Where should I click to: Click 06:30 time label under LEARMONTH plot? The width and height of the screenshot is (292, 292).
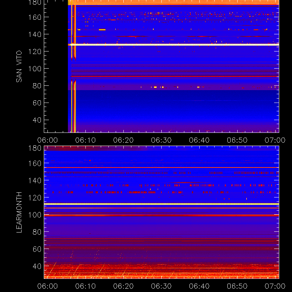(x=161, y=286)
